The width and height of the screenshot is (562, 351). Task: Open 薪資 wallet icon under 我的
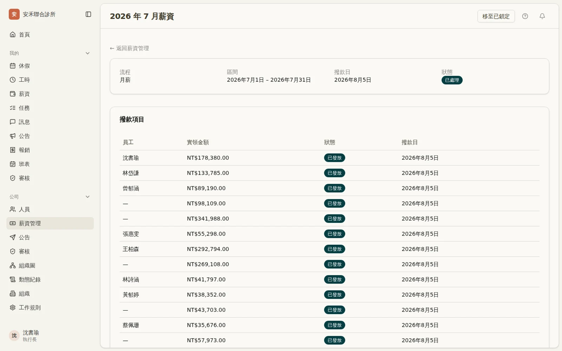(13, 94)
